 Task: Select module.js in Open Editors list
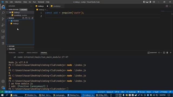pos(18,15)
